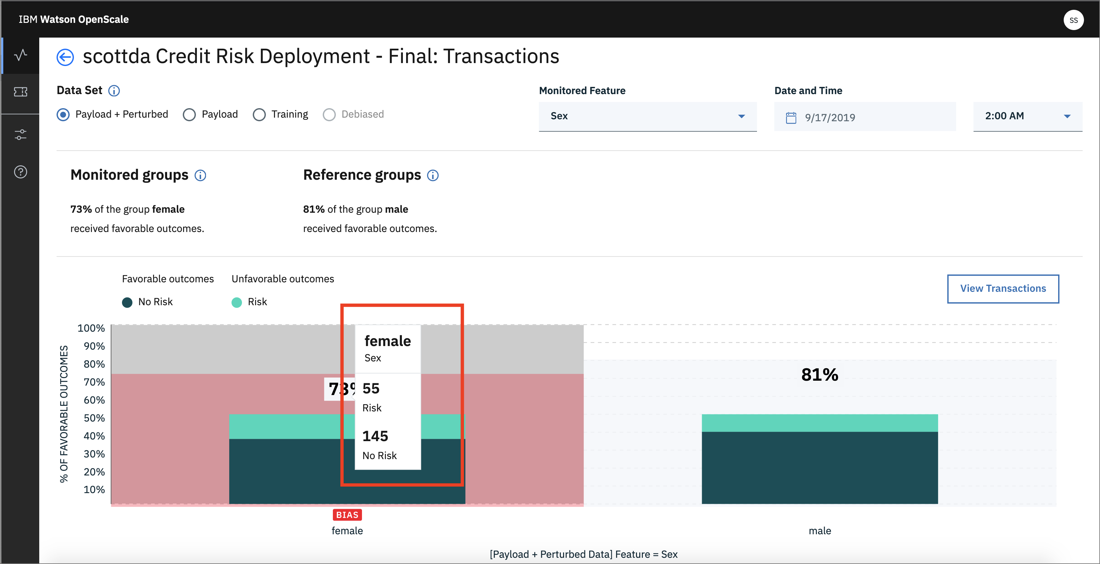Viewport: 1100px width, 564px height.
Task: Click the calendar icon in the date field
Action: tap(791, 118)
